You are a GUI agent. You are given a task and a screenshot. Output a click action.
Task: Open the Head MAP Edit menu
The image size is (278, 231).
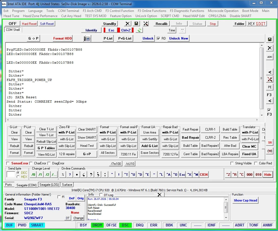(194, 16)
